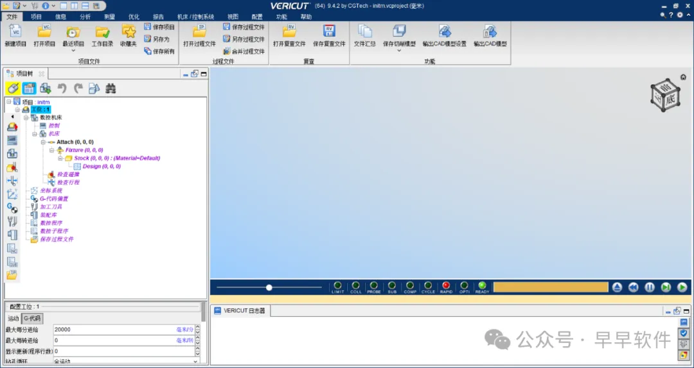
Task: Toggle the highlighted configure panel icon in tree toolbar
Action: pos(30,88)
